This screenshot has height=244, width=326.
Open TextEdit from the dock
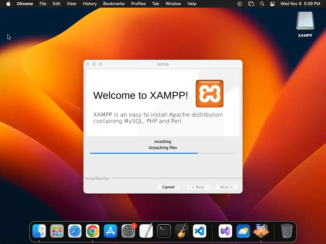146,231
